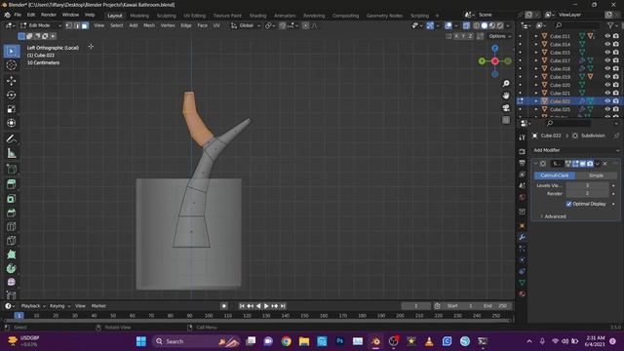Select the Cursor tool in the toolbar
Screen dimensions: 624x351
(x=11, y=65)
